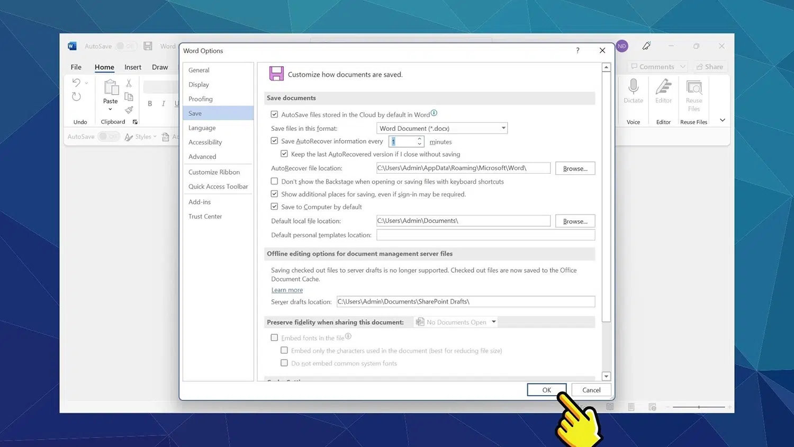Screen dimensions: 794x447
Task: Click the Paste clipboard icon
Action: coord(111,87)
